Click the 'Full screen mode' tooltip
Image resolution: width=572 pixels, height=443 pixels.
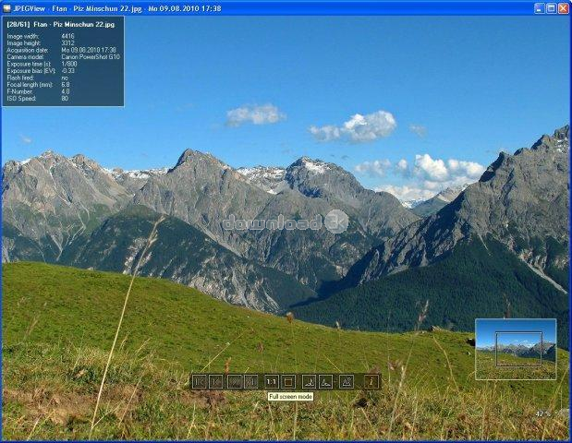290,396
